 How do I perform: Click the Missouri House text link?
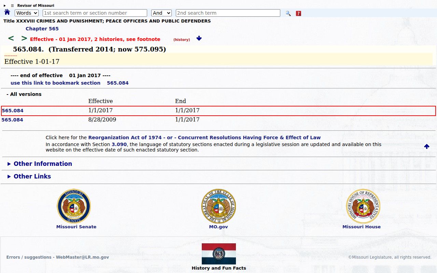(362, 227)
